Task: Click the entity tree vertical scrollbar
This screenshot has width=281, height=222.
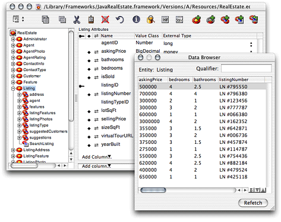Action: (x=71, y=76)
